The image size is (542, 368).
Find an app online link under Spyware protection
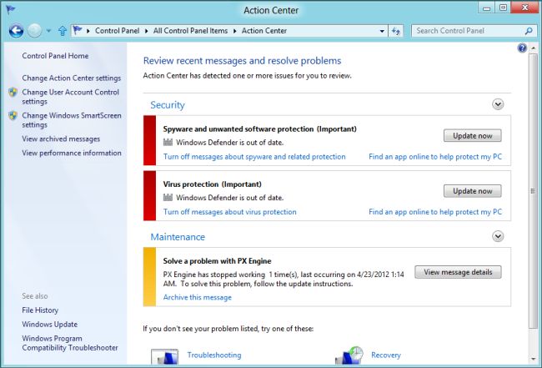coord(435,157)
